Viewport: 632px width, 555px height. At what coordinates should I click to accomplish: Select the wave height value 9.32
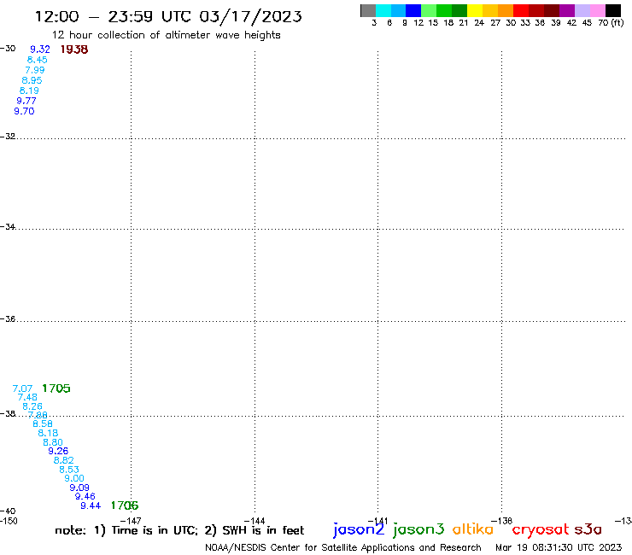click(40, 50)
